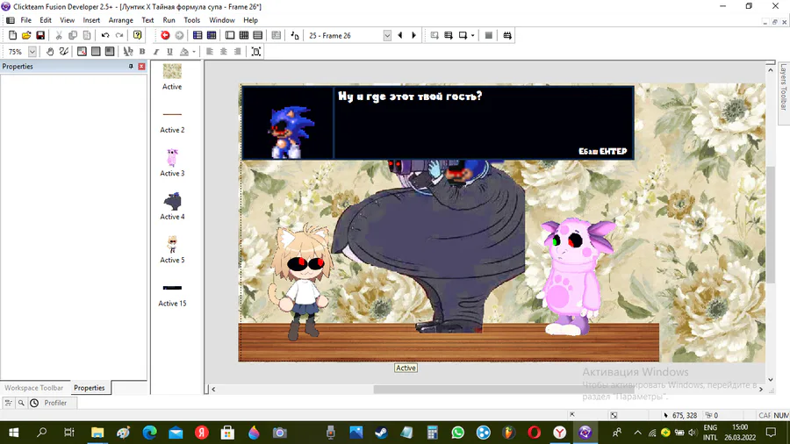Screen dimensions: 790x444
Task: Create a new application file
Action: coord(12,35)
